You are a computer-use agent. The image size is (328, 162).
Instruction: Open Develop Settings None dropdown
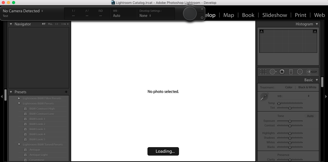point(145,16)
